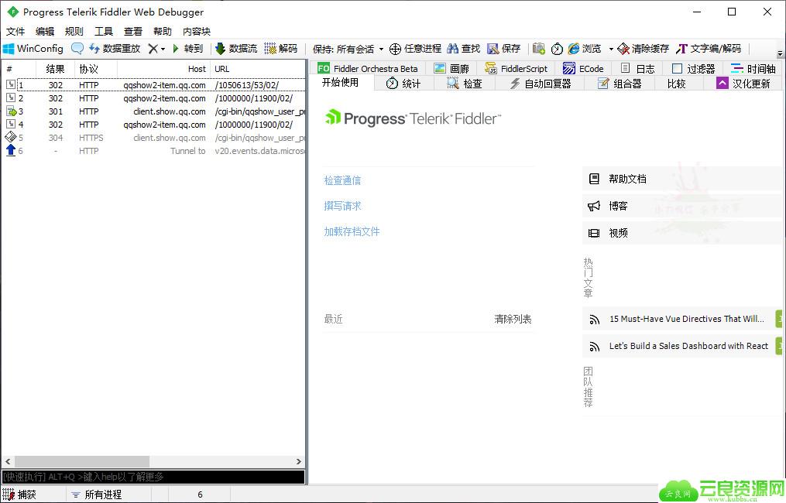The image size is (786, 503).
Task: Open 帮助文档 documentation
Action: click(681, 179)
